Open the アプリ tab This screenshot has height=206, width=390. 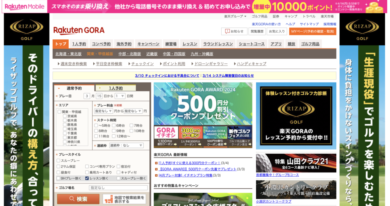[276, 44]
